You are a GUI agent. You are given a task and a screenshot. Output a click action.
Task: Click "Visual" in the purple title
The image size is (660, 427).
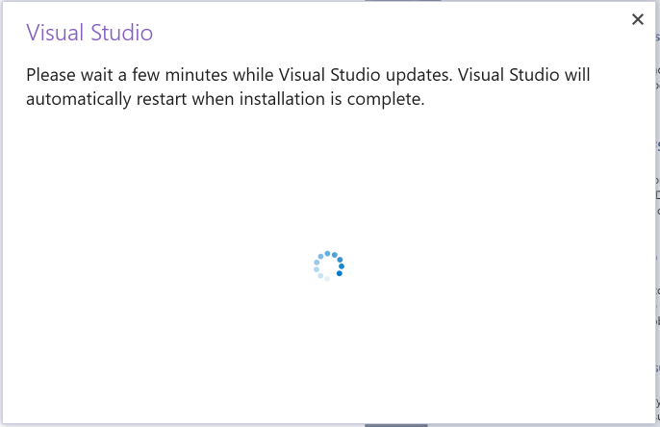click(x=58, y=33)
